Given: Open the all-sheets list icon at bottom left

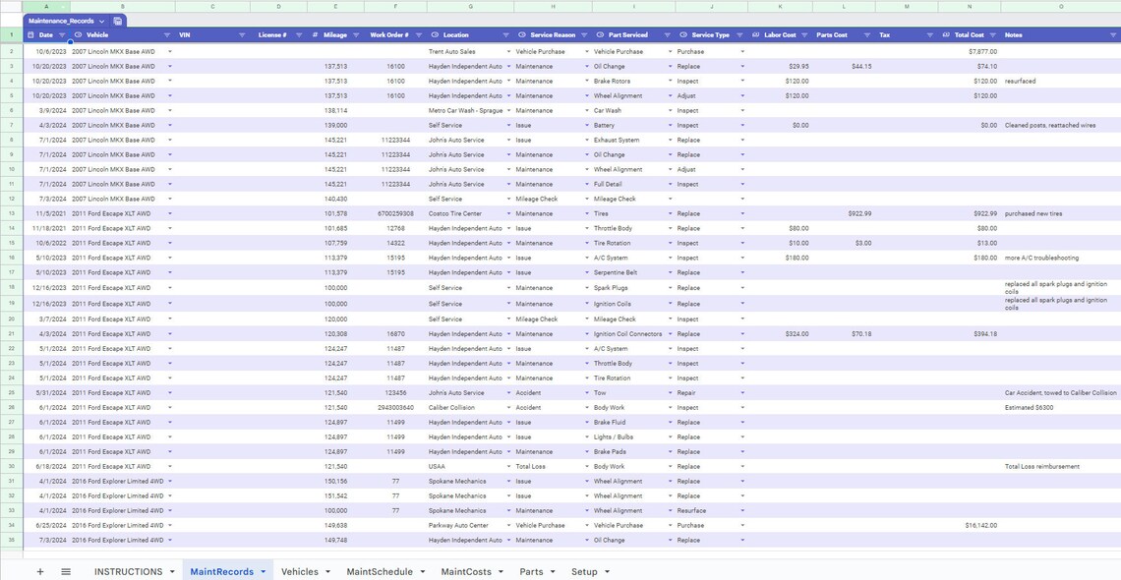Looking at the screenshot, I should point(65,571).
